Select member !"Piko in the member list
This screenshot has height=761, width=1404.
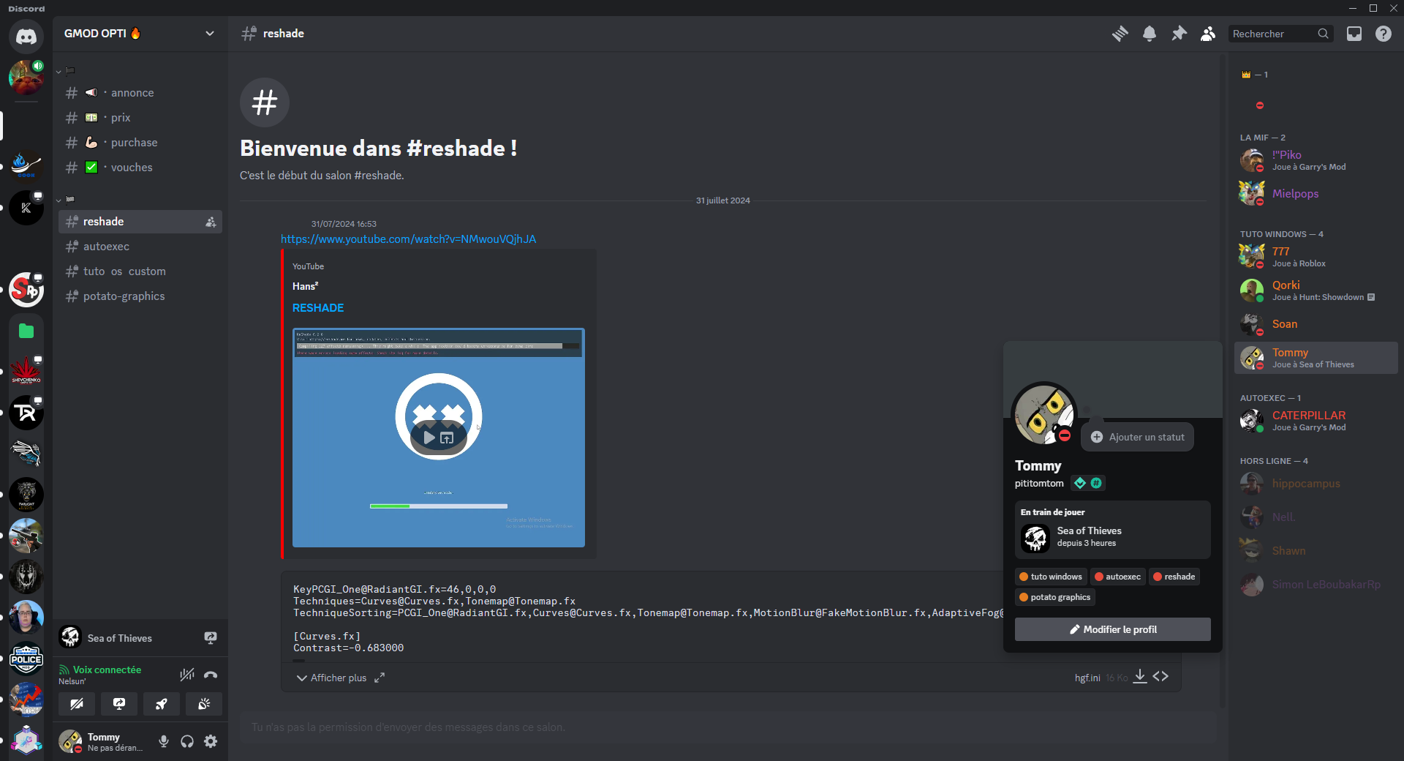coord(1316,160)
